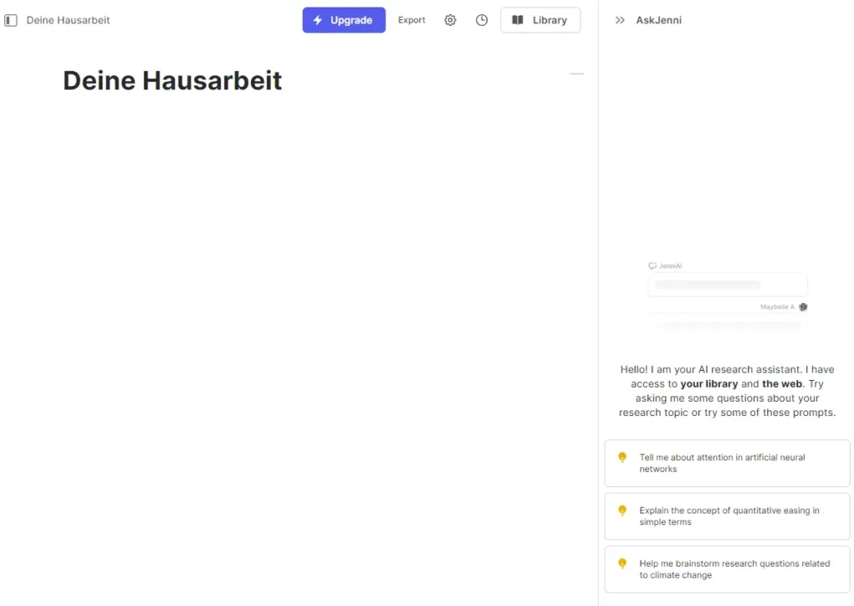Click the Upgrade button
854x606 pixels.
point(344,20)
